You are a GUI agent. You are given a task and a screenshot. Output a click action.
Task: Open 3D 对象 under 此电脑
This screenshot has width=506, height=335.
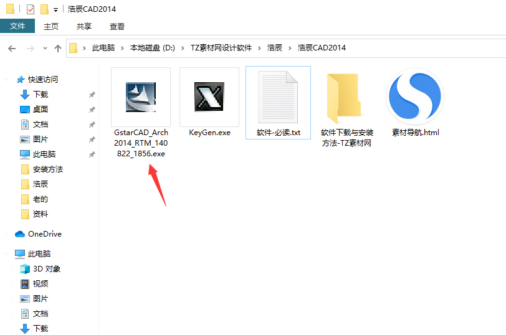pos(47,268)
